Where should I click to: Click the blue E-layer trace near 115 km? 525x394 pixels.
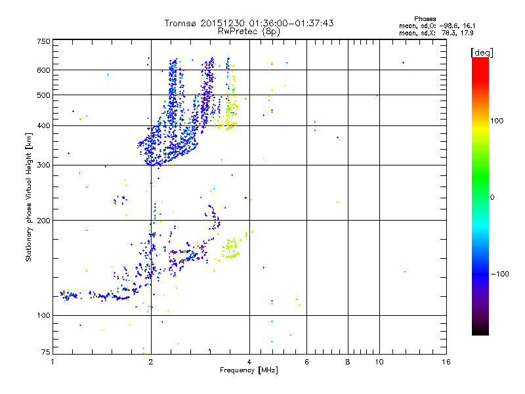click(95, 296)
